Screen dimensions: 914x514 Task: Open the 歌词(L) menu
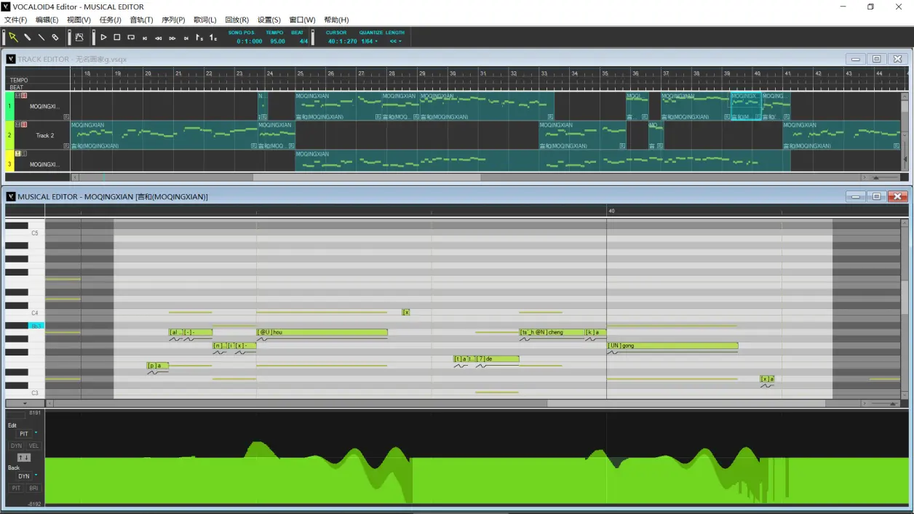pos(204,20)
